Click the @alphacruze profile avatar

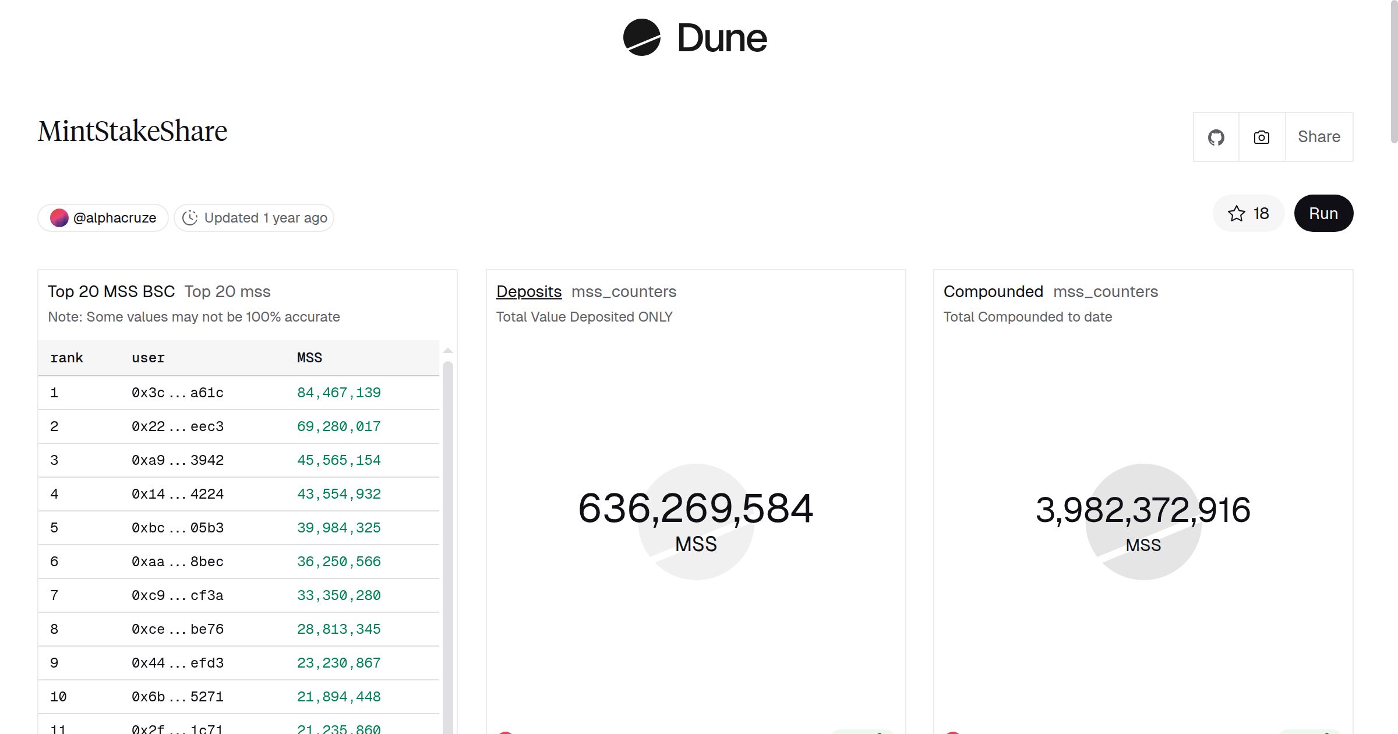[x=60, y=217]
